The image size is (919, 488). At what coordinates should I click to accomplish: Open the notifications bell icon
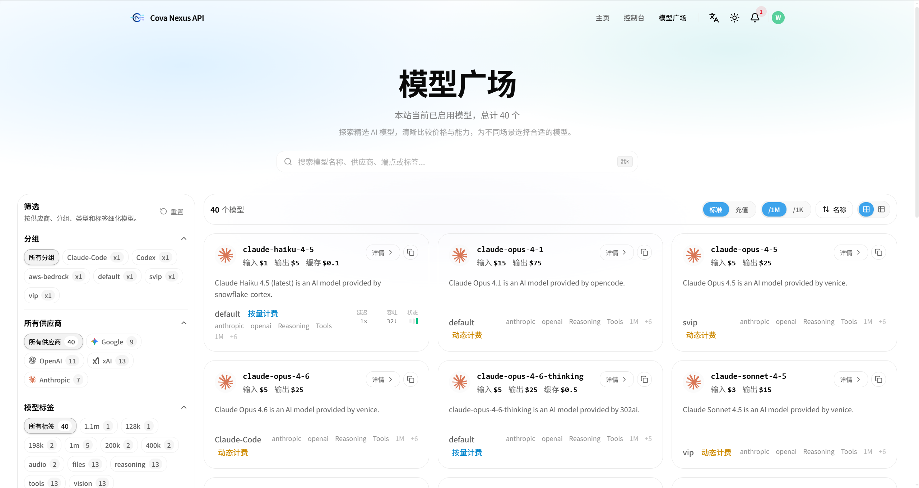(755, 18)
